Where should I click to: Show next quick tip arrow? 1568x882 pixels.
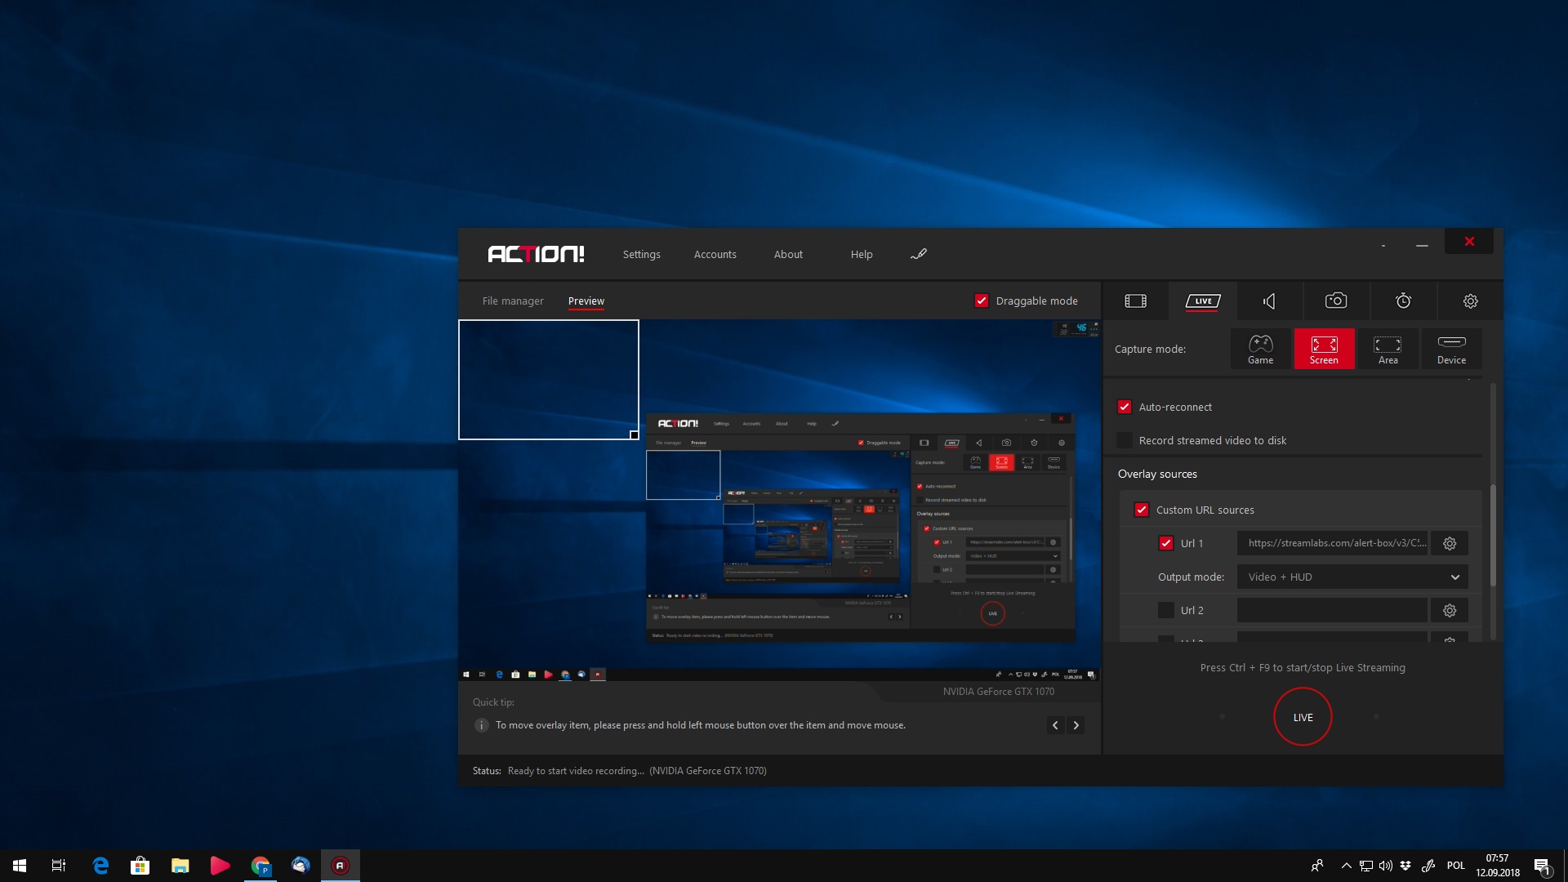[x=1076, y=725]
